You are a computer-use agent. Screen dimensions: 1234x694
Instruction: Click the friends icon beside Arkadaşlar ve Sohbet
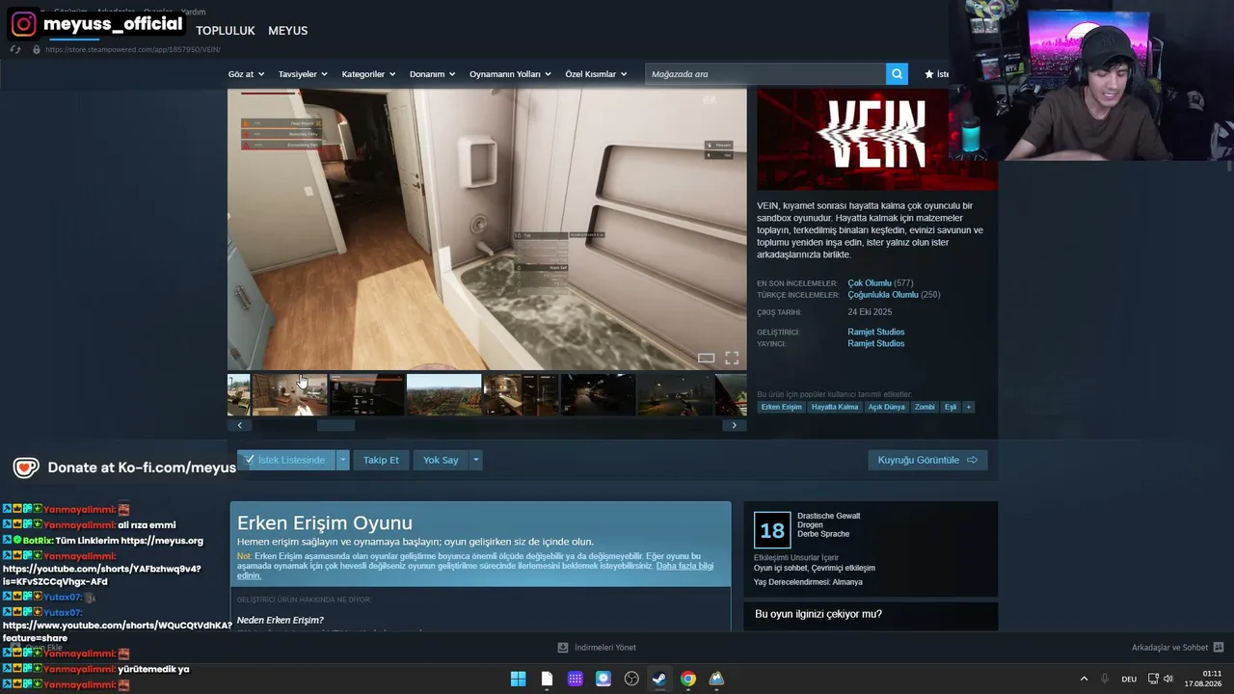1219,648
